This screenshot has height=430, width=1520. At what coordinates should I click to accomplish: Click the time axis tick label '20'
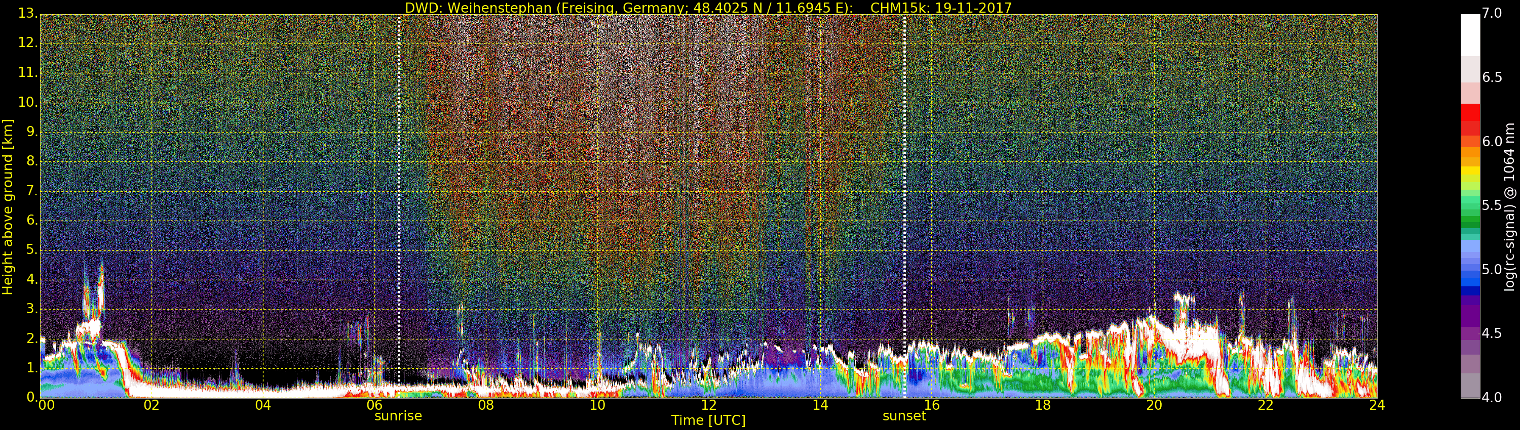point(1154,405)
